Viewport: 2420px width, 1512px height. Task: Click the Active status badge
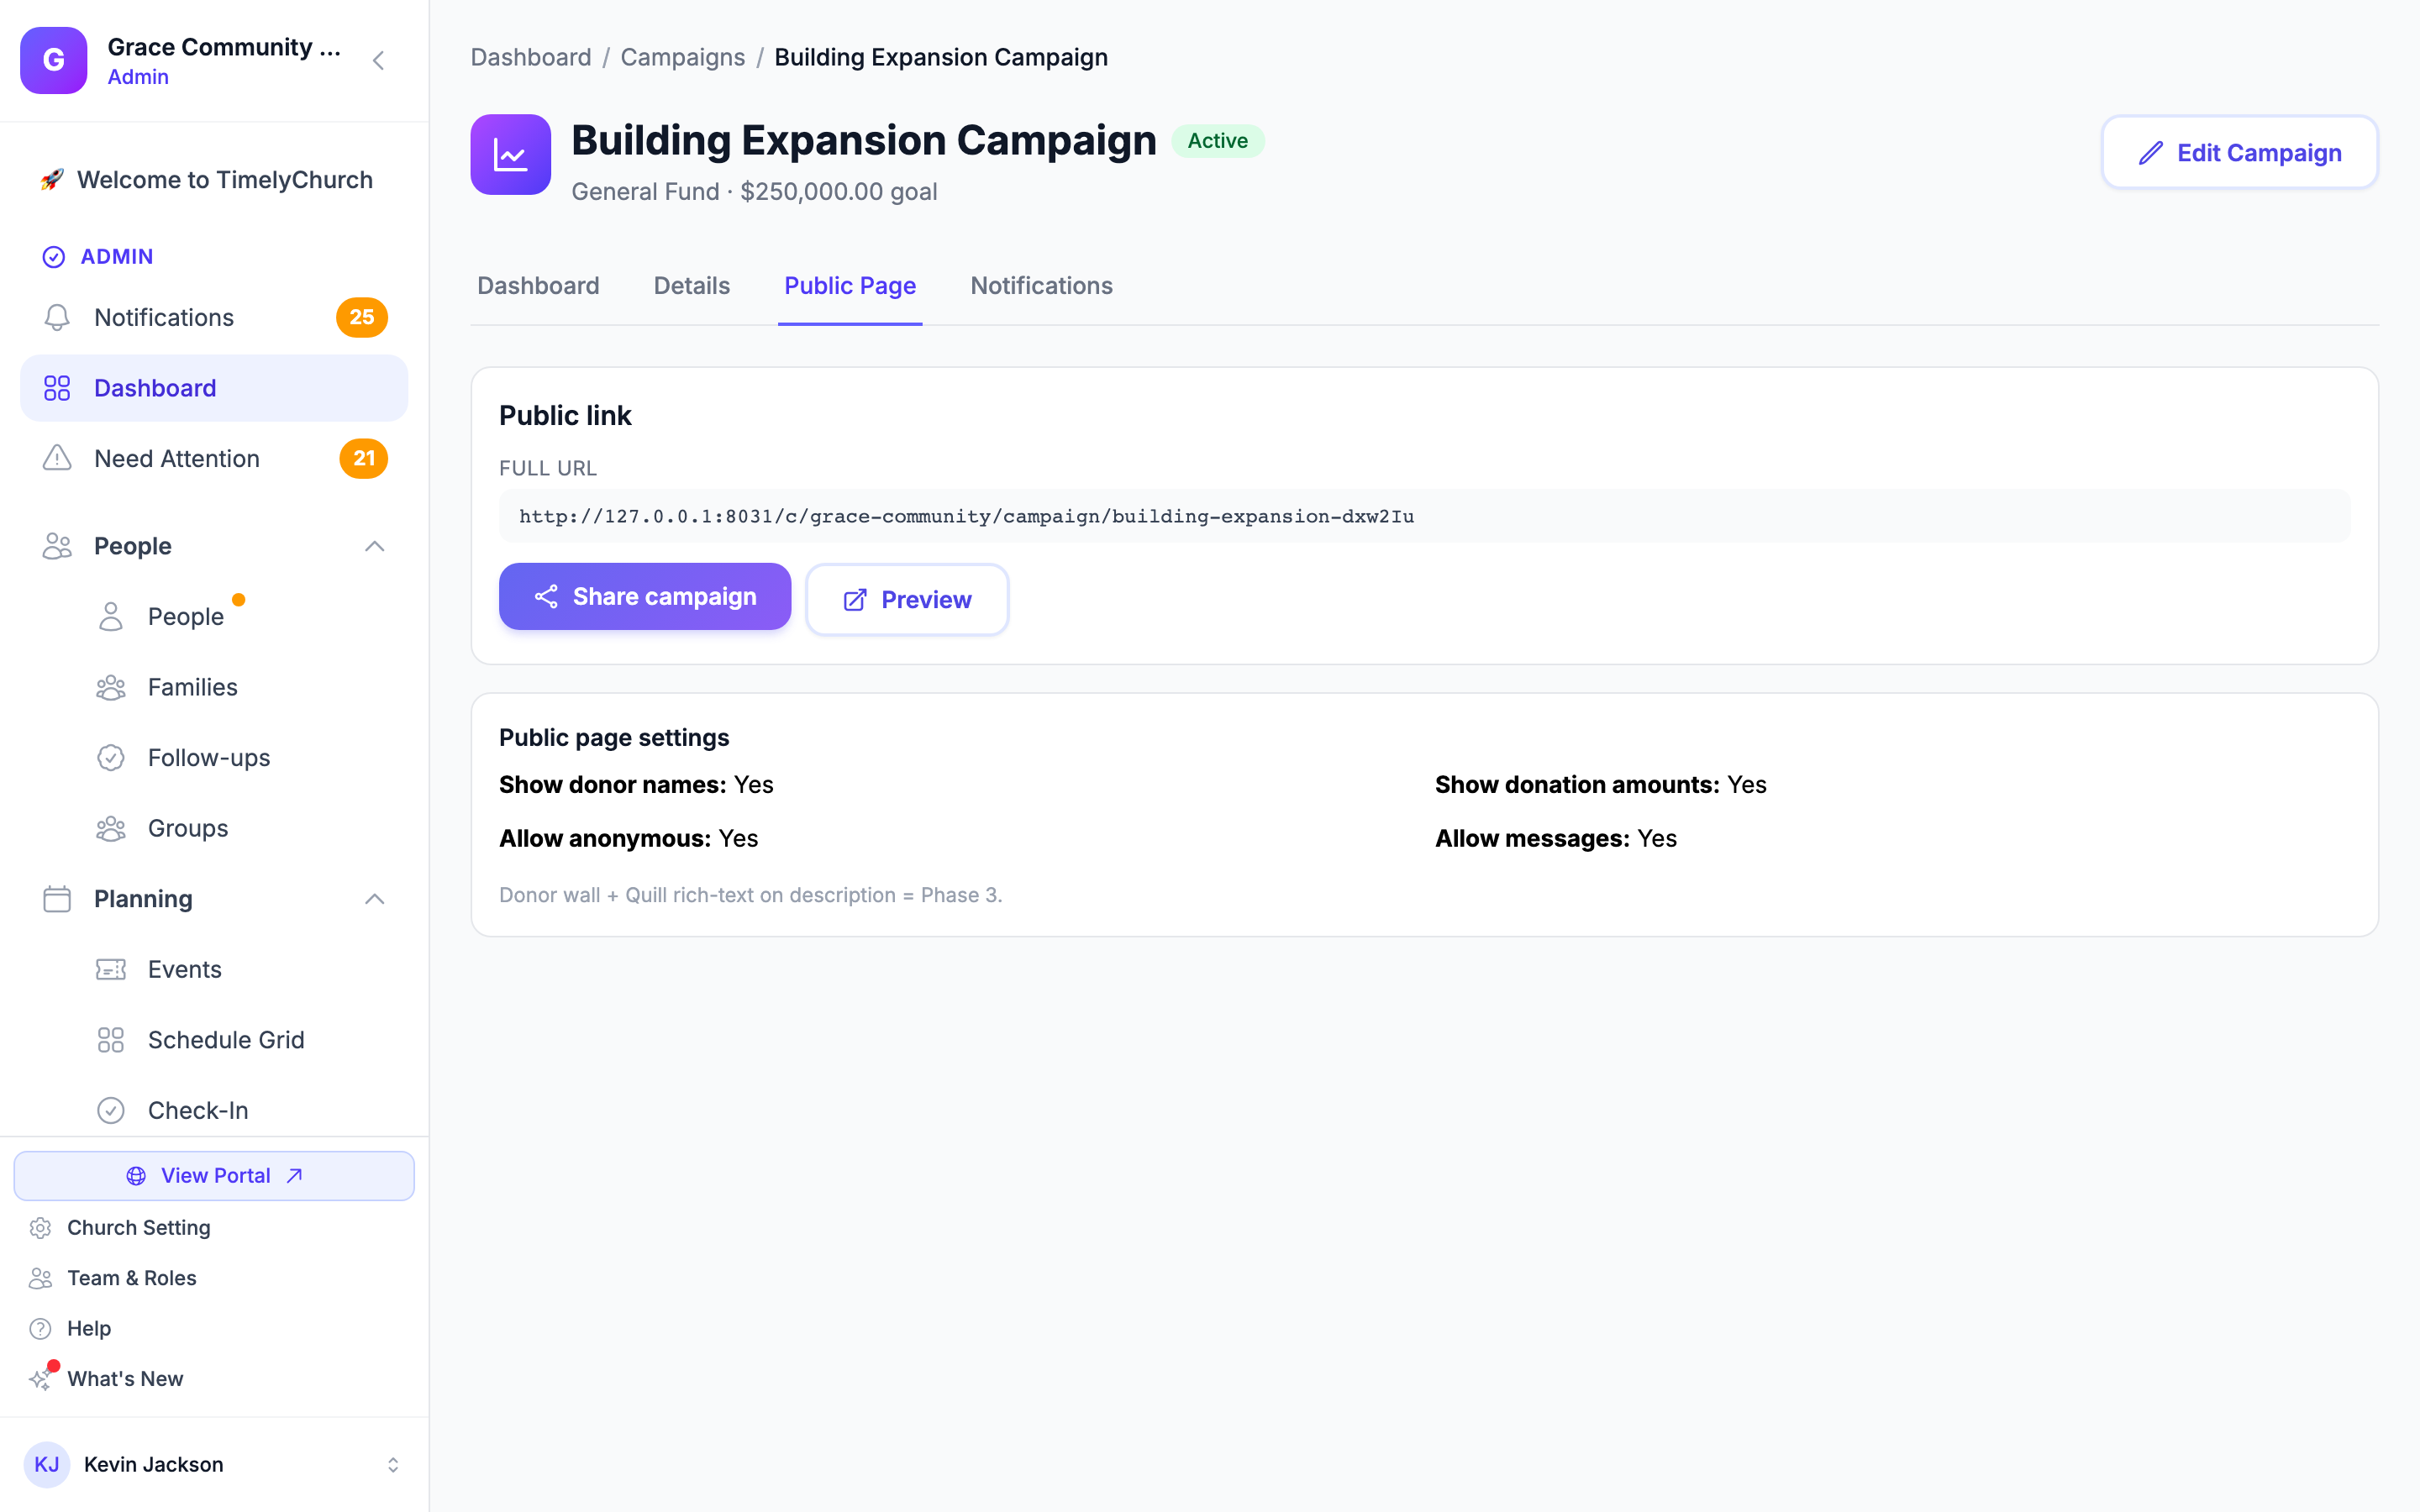click(x=1217, y=141)
